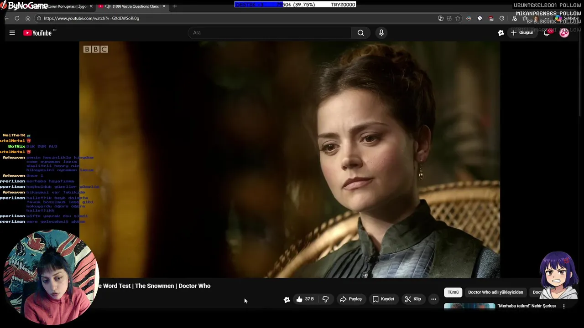
Task: Open the browser split-screen icon
Action: pyautogui.click(x=449, y=18)
